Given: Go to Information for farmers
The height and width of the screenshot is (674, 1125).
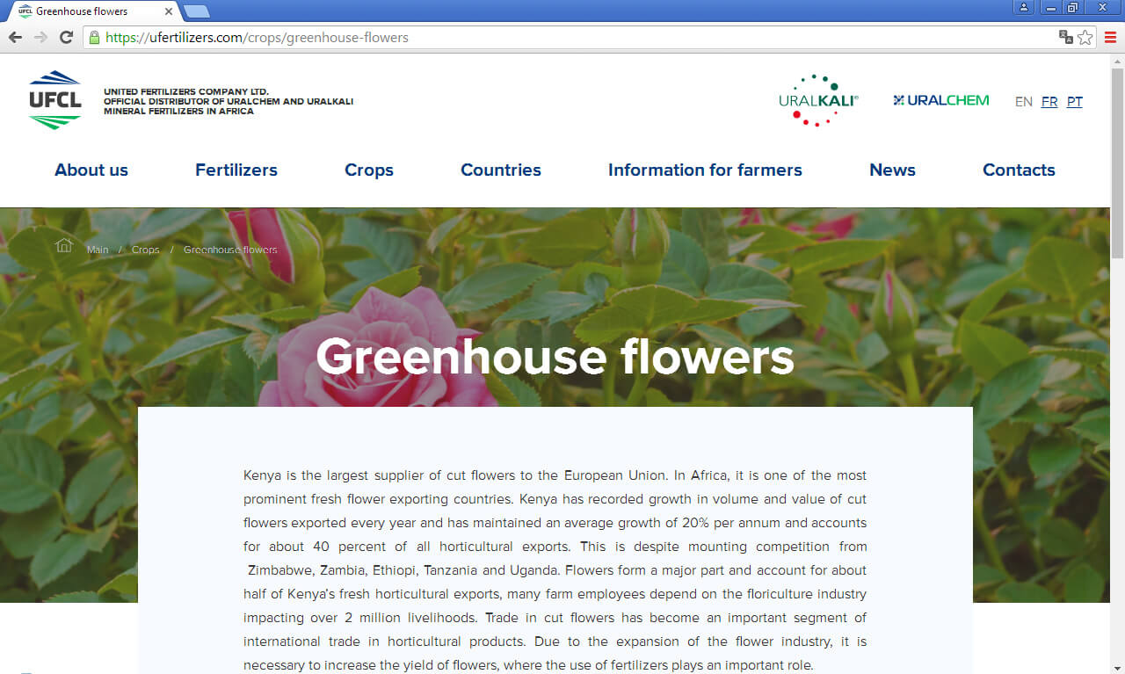Looking at the screenshot, I should pos(705,170).
